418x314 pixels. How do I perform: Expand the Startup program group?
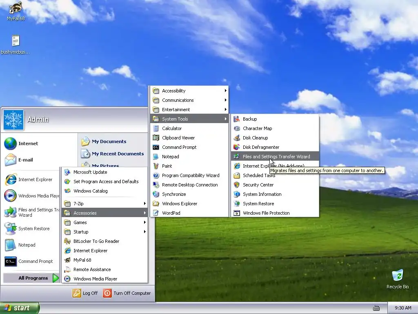[x=104, y=232]
